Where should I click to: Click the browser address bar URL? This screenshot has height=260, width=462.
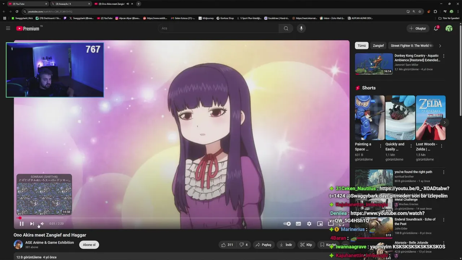pyautogui.click(x=50, y=12)
